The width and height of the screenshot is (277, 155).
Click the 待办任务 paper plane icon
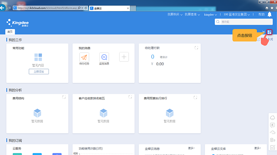click(x=84, y=57)
